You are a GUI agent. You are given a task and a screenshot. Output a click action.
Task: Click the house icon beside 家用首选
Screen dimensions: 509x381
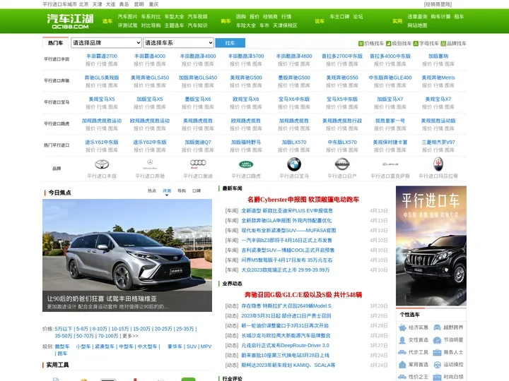point(402,365)
